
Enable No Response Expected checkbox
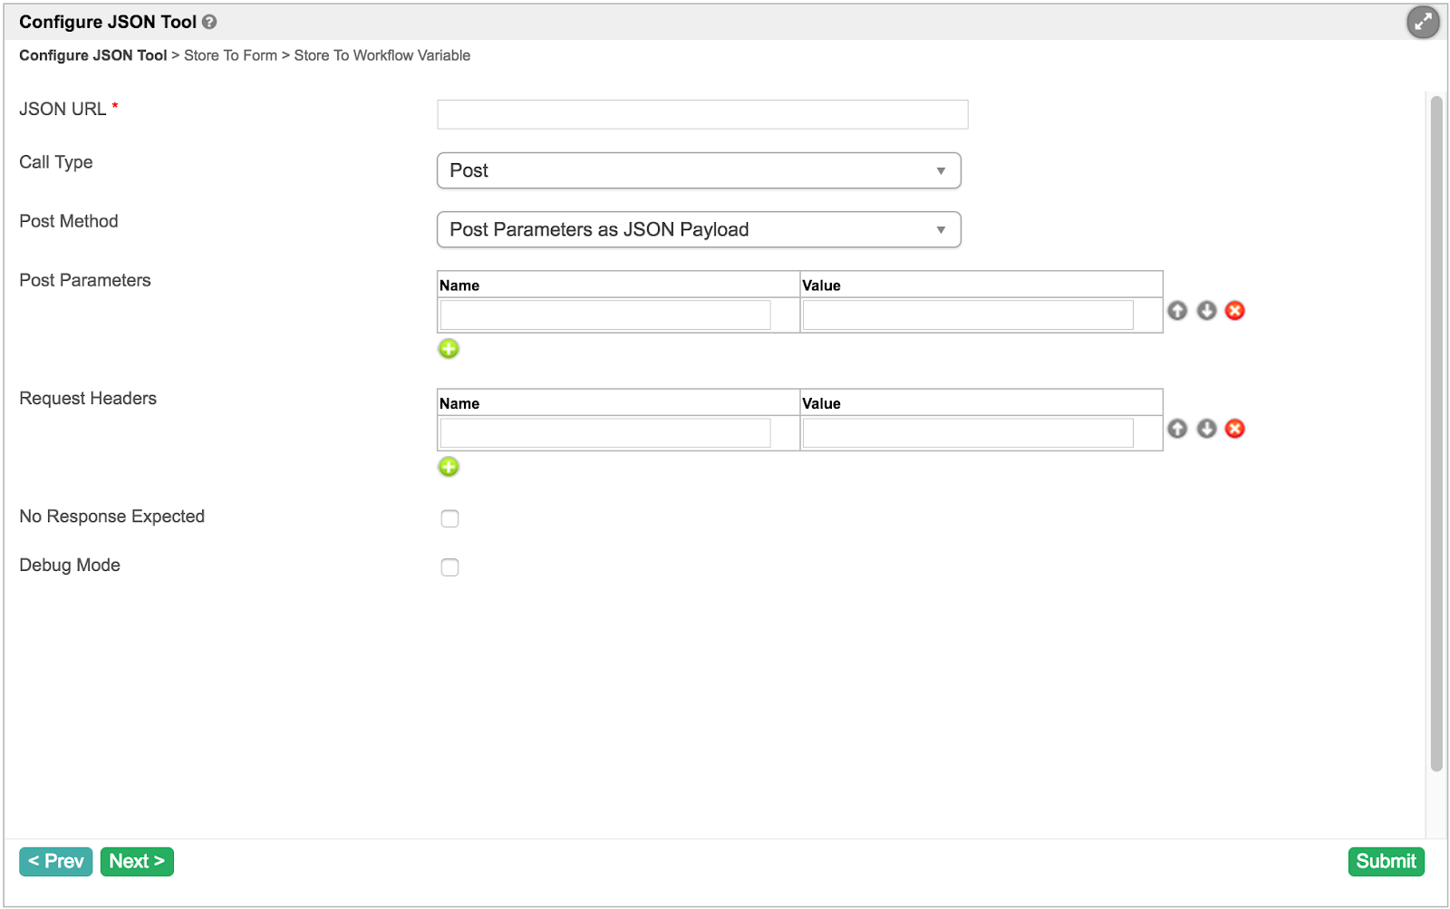(449, 518)
